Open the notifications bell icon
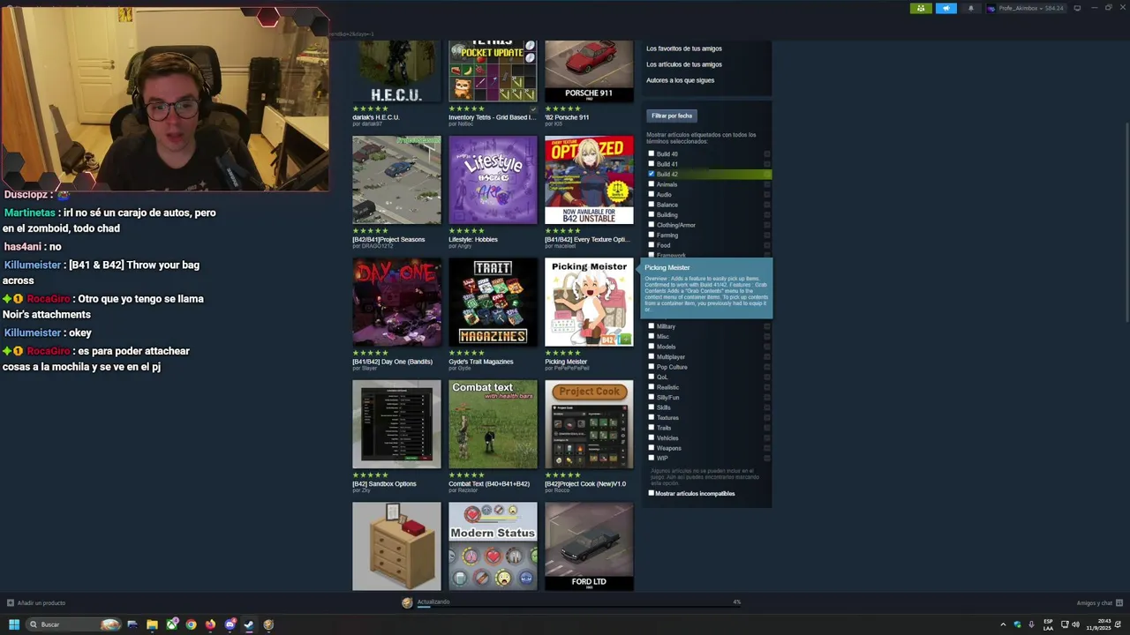This screenshot has height=635, width=1130. click(x=971, y=8)
